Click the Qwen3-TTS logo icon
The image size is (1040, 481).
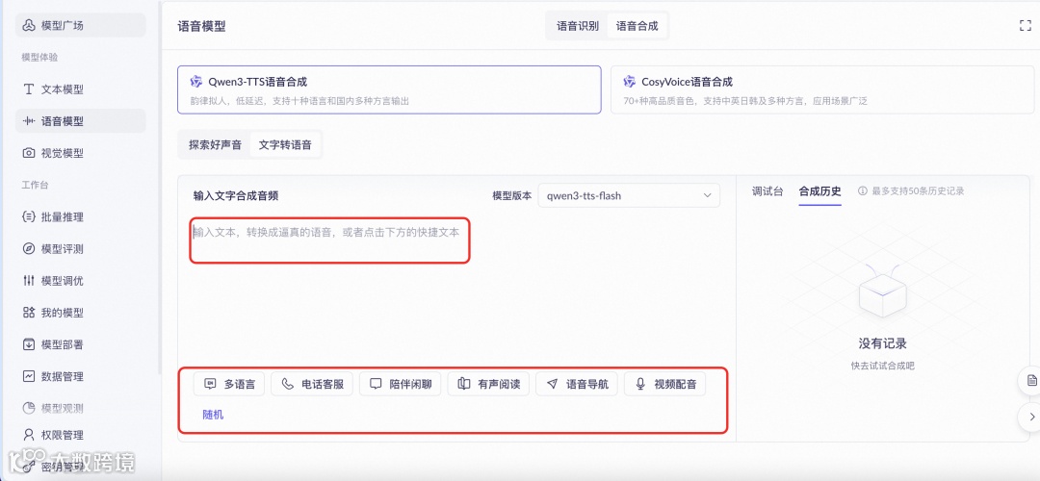196,82
